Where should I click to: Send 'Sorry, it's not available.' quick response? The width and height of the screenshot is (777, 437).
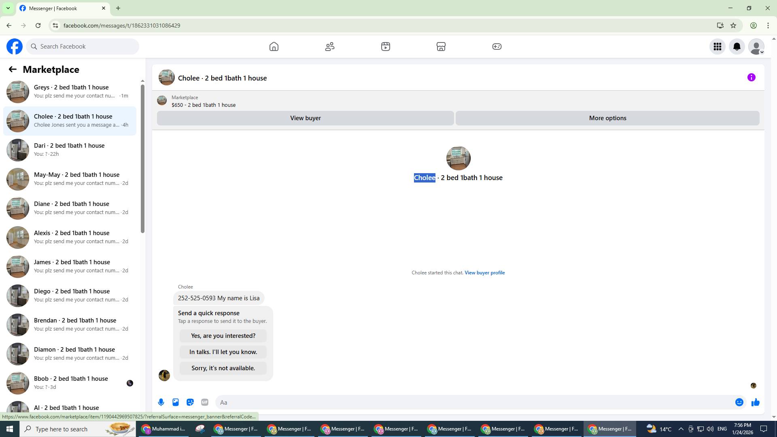click(x=223, y=368)
